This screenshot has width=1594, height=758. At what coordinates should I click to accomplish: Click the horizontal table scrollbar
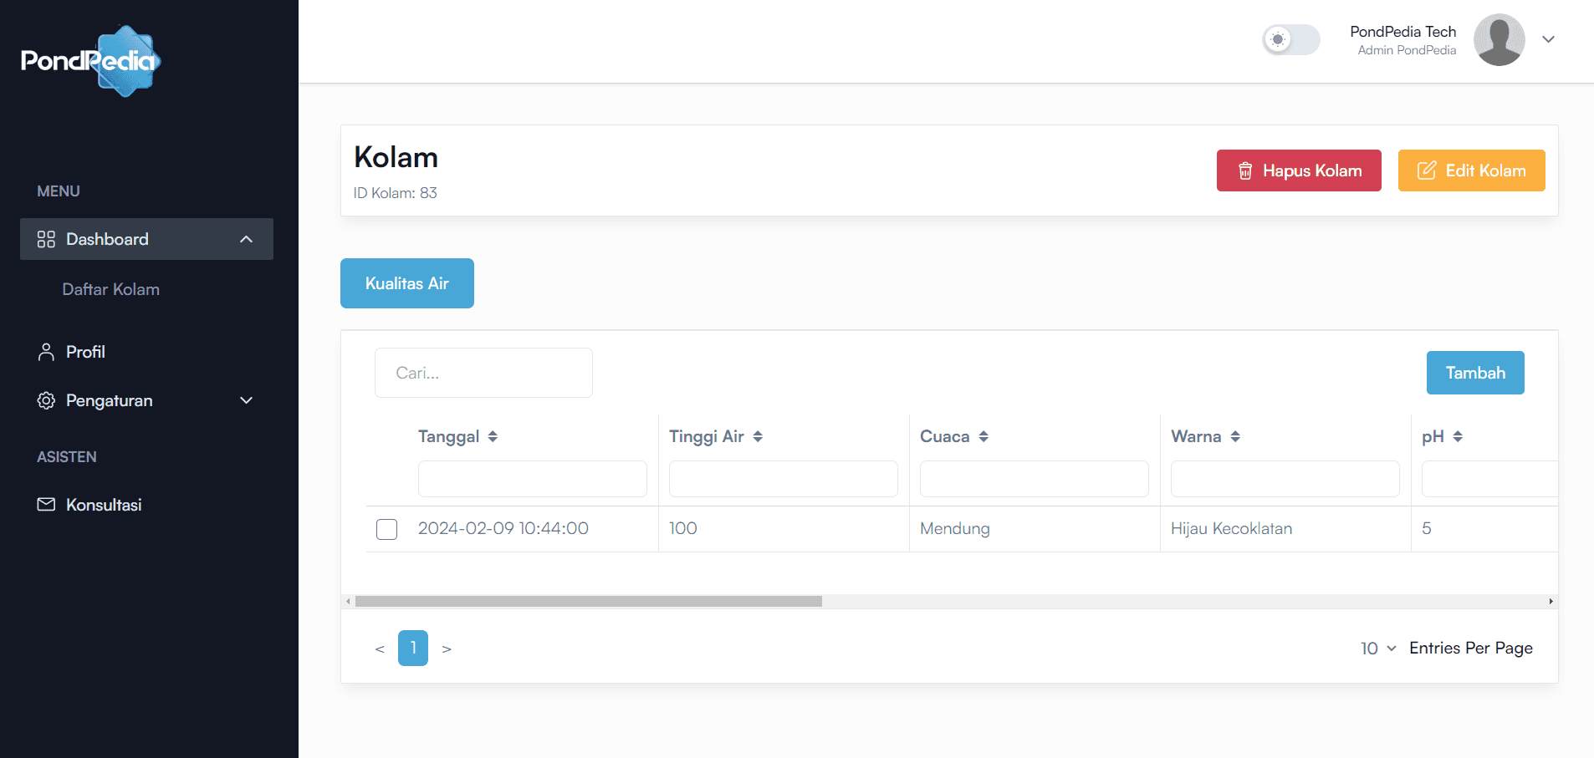pyautogui.click(x=588, y=601)
